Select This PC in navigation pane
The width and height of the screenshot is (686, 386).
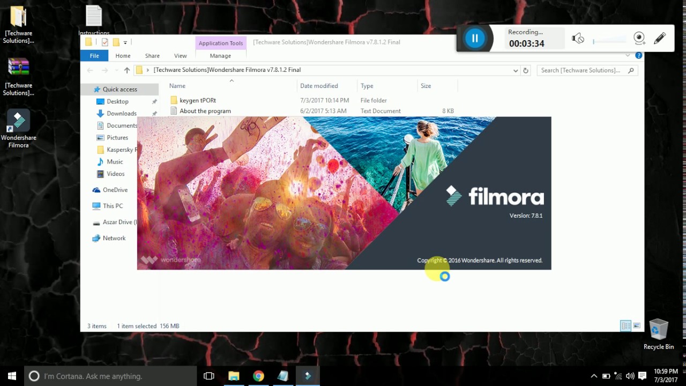point(113,206)
